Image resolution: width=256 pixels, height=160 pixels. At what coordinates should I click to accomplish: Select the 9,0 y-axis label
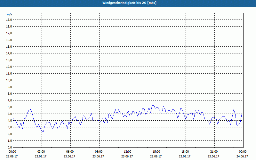(10, 87)
